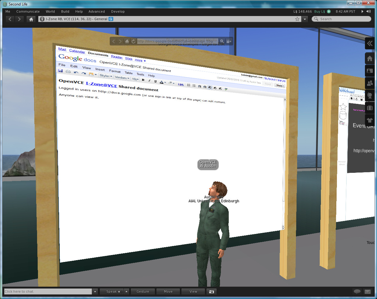Click the media control forward arrow
377x299 pixels.
[x=120, y=41]
